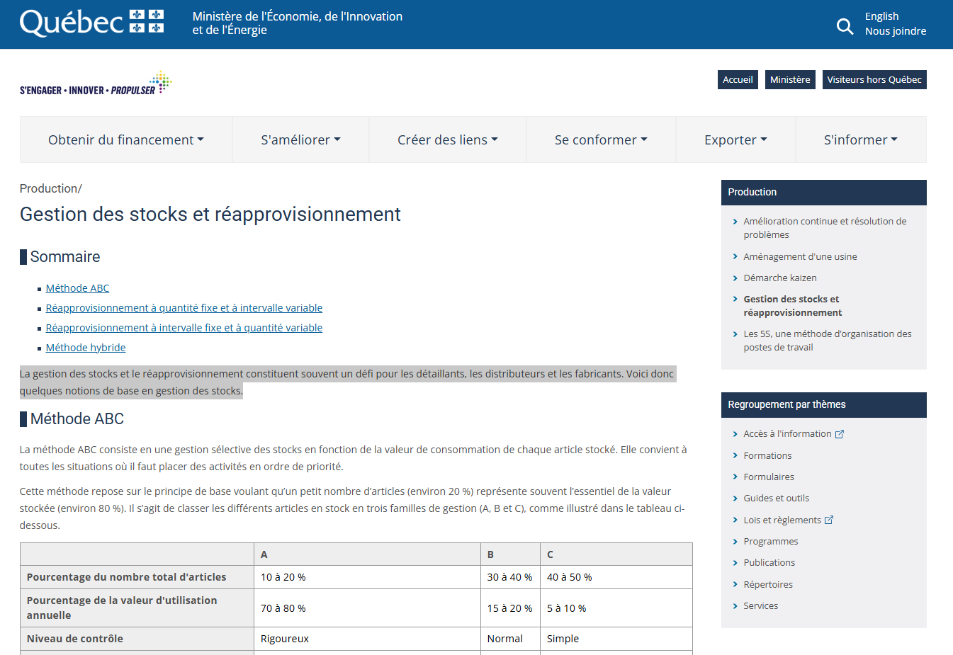Image resolution: width=953 pixels, height=655 pixels.
Task: Select the Visiteurs hors Québec button
Action: click(x=874, y=80)
